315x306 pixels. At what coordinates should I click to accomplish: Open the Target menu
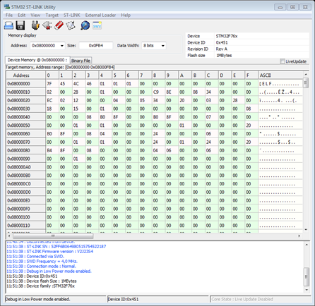52,16
